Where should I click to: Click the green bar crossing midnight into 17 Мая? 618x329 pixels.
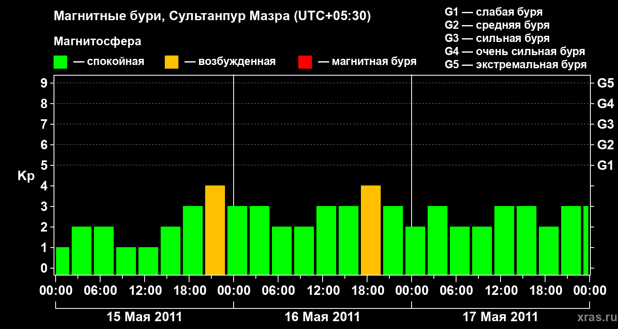click(415, 251)
